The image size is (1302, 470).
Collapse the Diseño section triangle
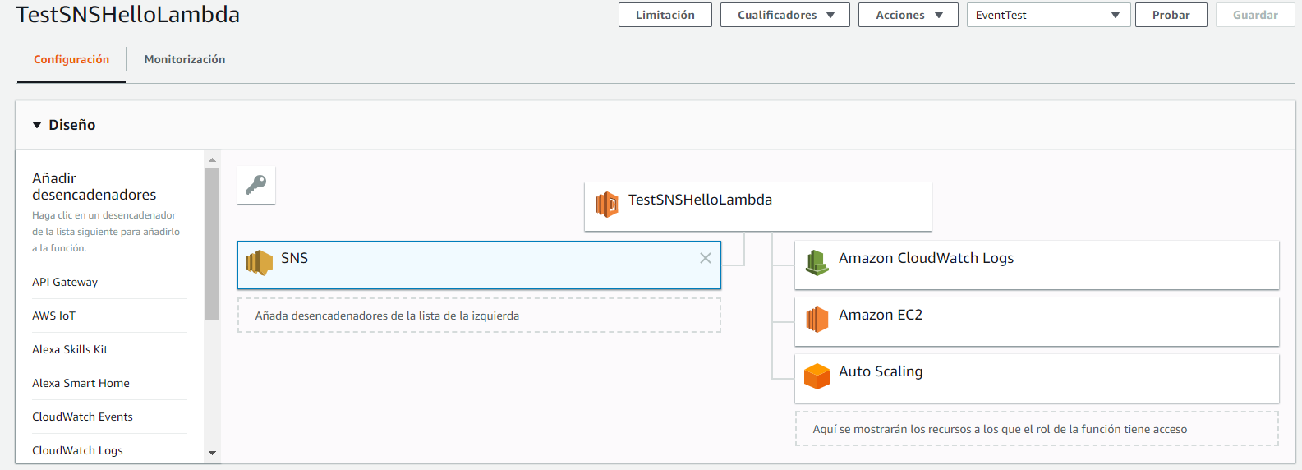coord(37,125)
